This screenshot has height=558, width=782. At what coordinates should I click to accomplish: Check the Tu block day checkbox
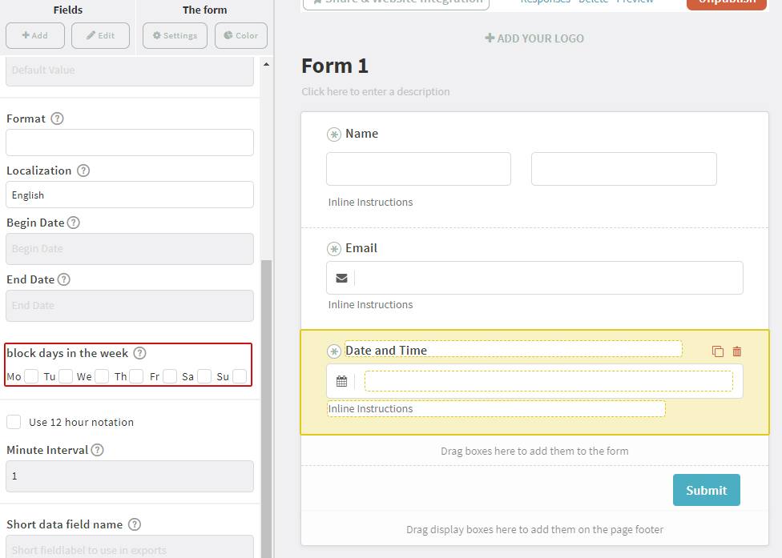(66, 376)
